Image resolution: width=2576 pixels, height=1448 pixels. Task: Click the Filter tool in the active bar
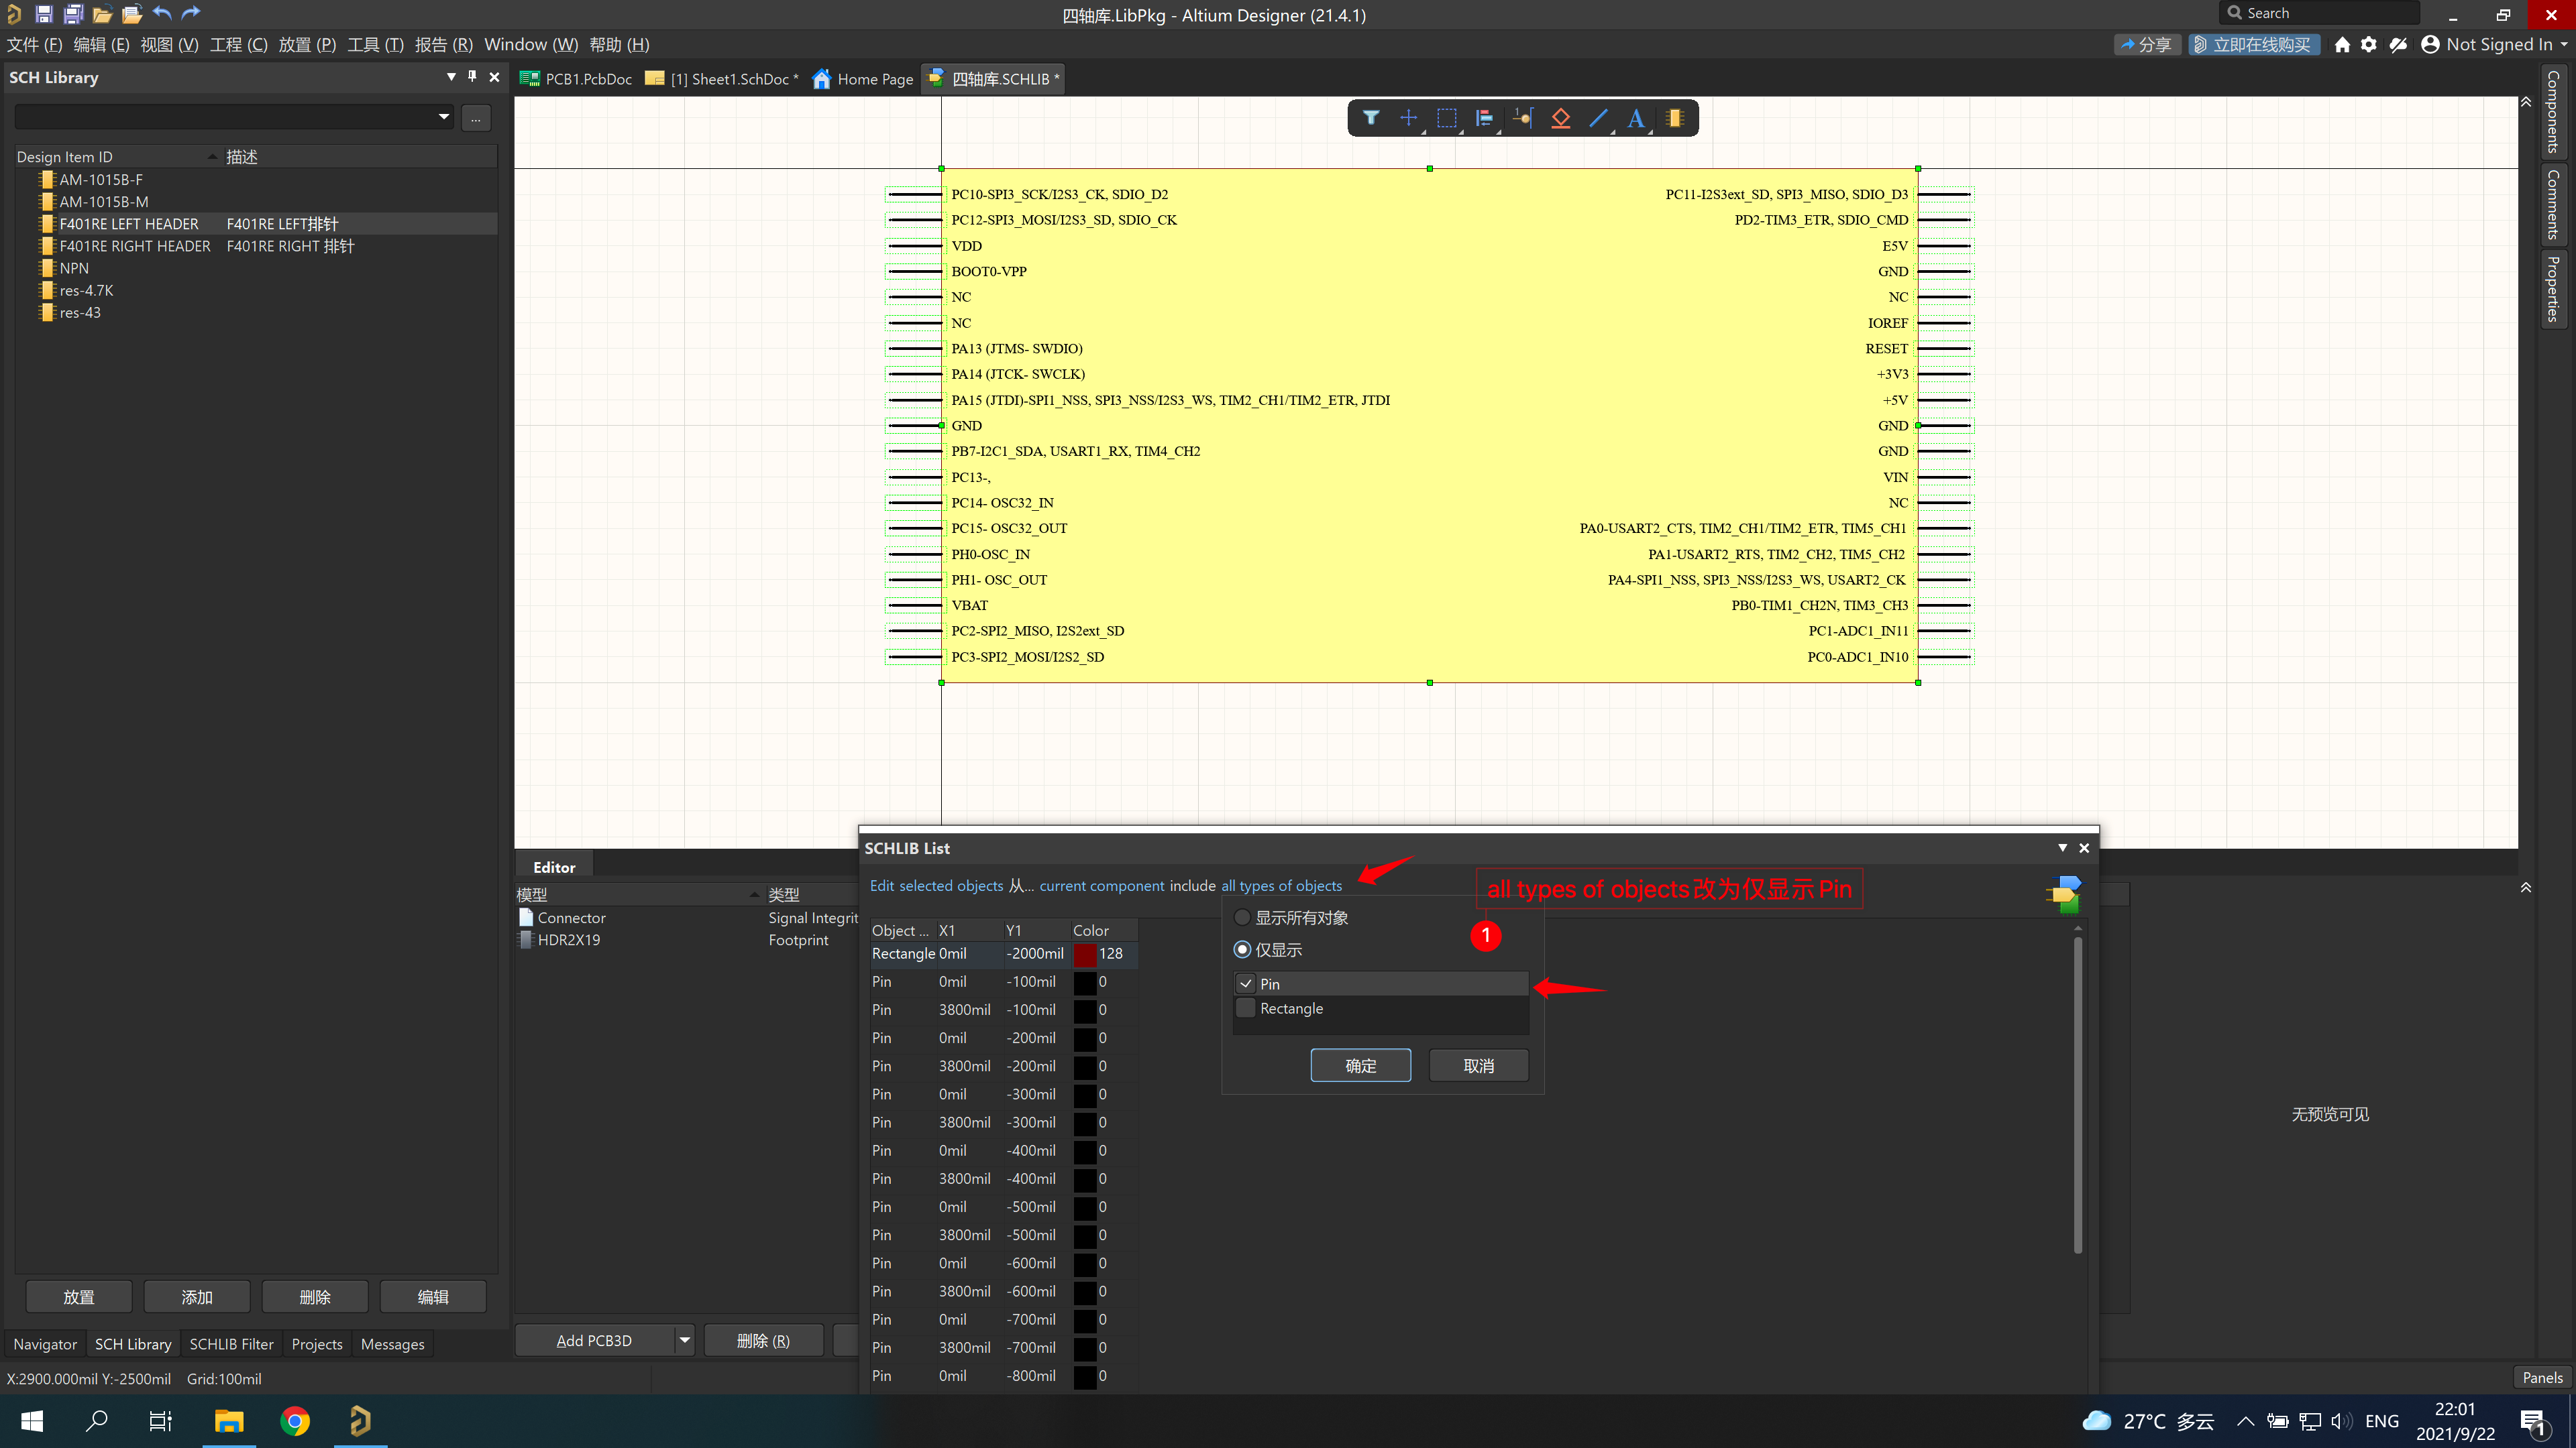tap(1371, 118)
